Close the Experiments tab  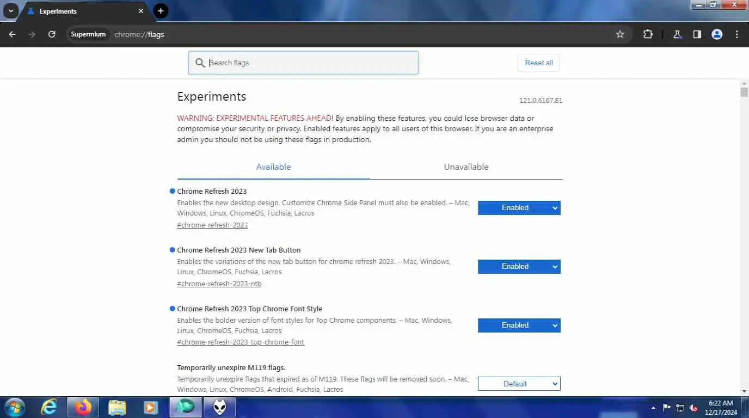(141, 11)
